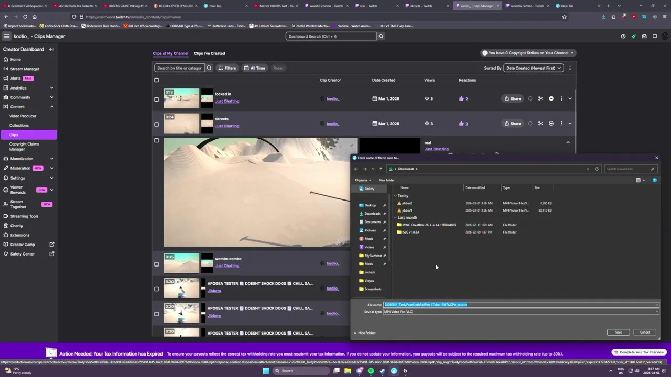Open more options beside Sorted By dropdown
Screen dimensions: 671x377
pyautogui.click(x=570, y=68)
